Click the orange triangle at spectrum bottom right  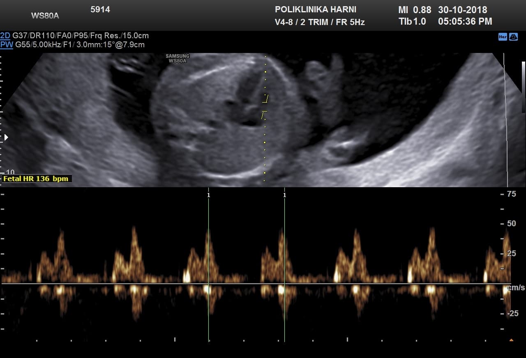pos(511,340)
